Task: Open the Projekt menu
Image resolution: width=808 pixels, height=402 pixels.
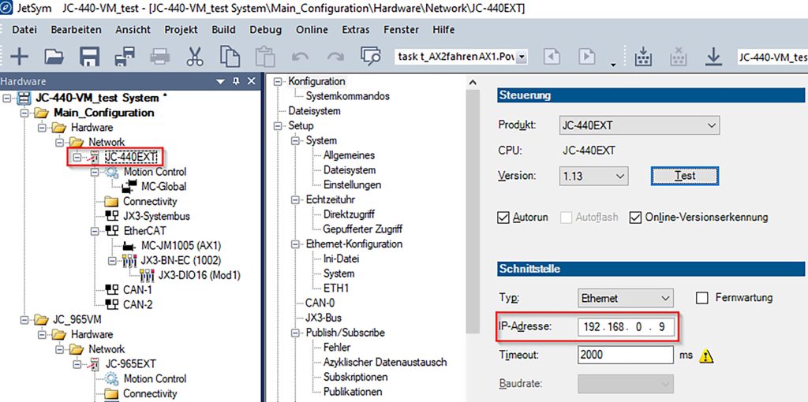Action: (x=181, y=30)
